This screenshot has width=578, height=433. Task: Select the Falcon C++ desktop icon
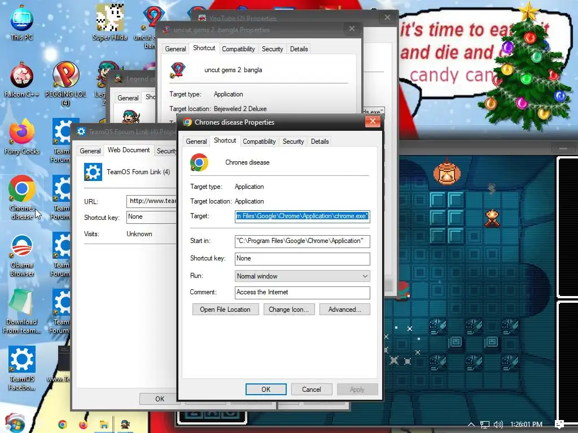click(21, 80)
